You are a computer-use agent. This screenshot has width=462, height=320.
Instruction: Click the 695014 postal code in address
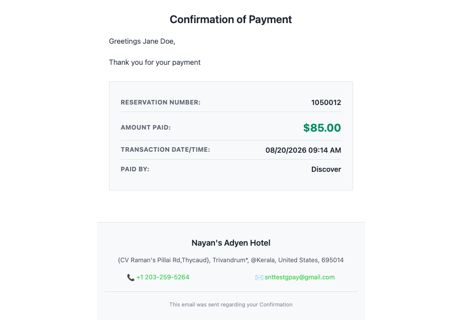[332, 260]
